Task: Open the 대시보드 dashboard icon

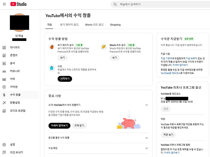Action: point(4,48)
